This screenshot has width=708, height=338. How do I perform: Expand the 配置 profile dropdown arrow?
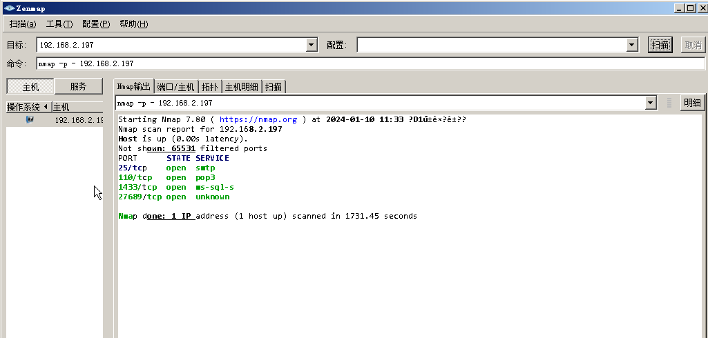click(632, 45)
